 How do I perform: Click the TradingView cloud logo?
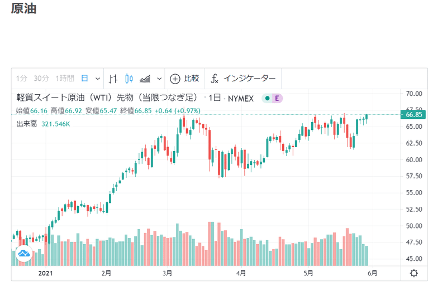click(24, 253)
